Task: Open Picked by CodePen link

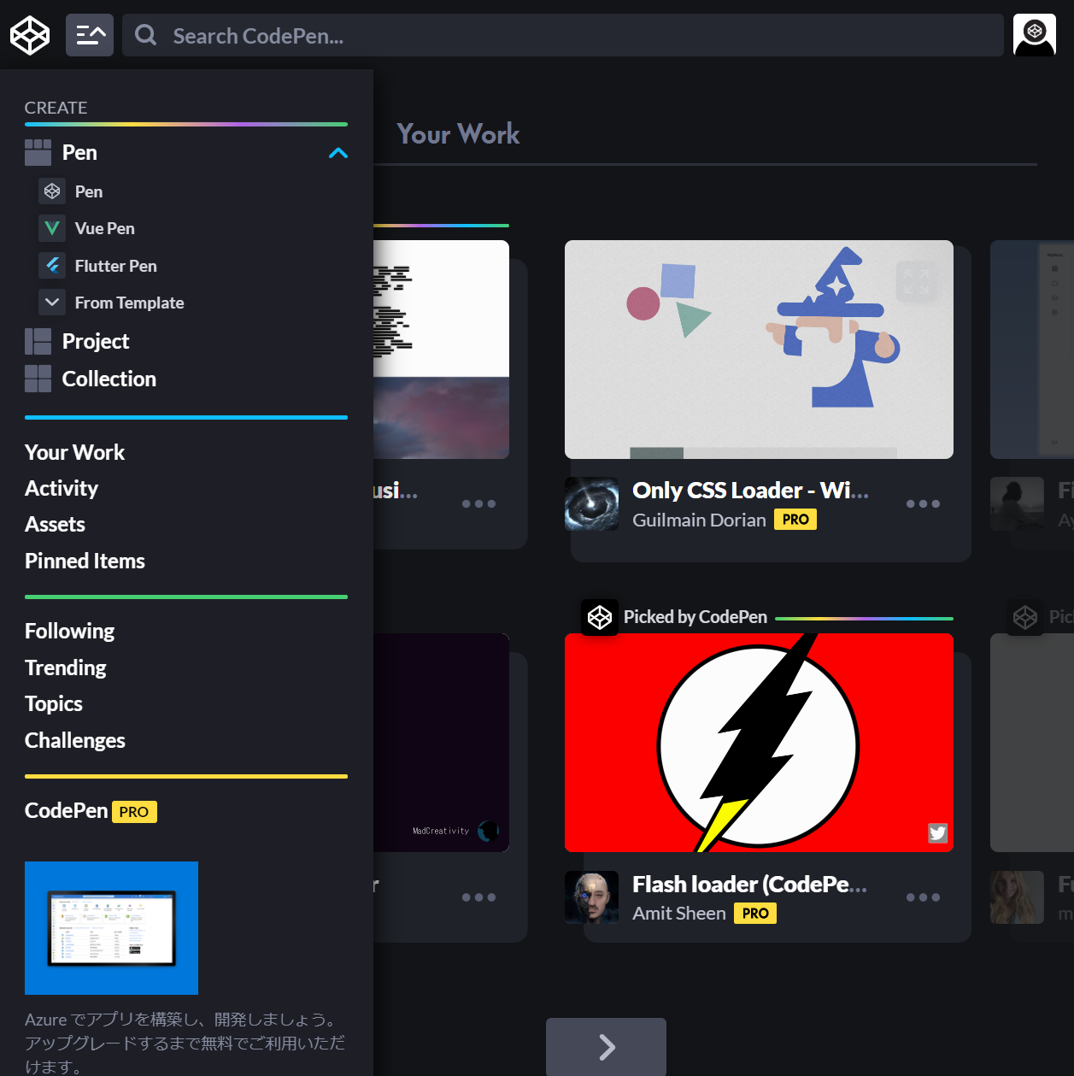Action: click(x=695, y=617)
